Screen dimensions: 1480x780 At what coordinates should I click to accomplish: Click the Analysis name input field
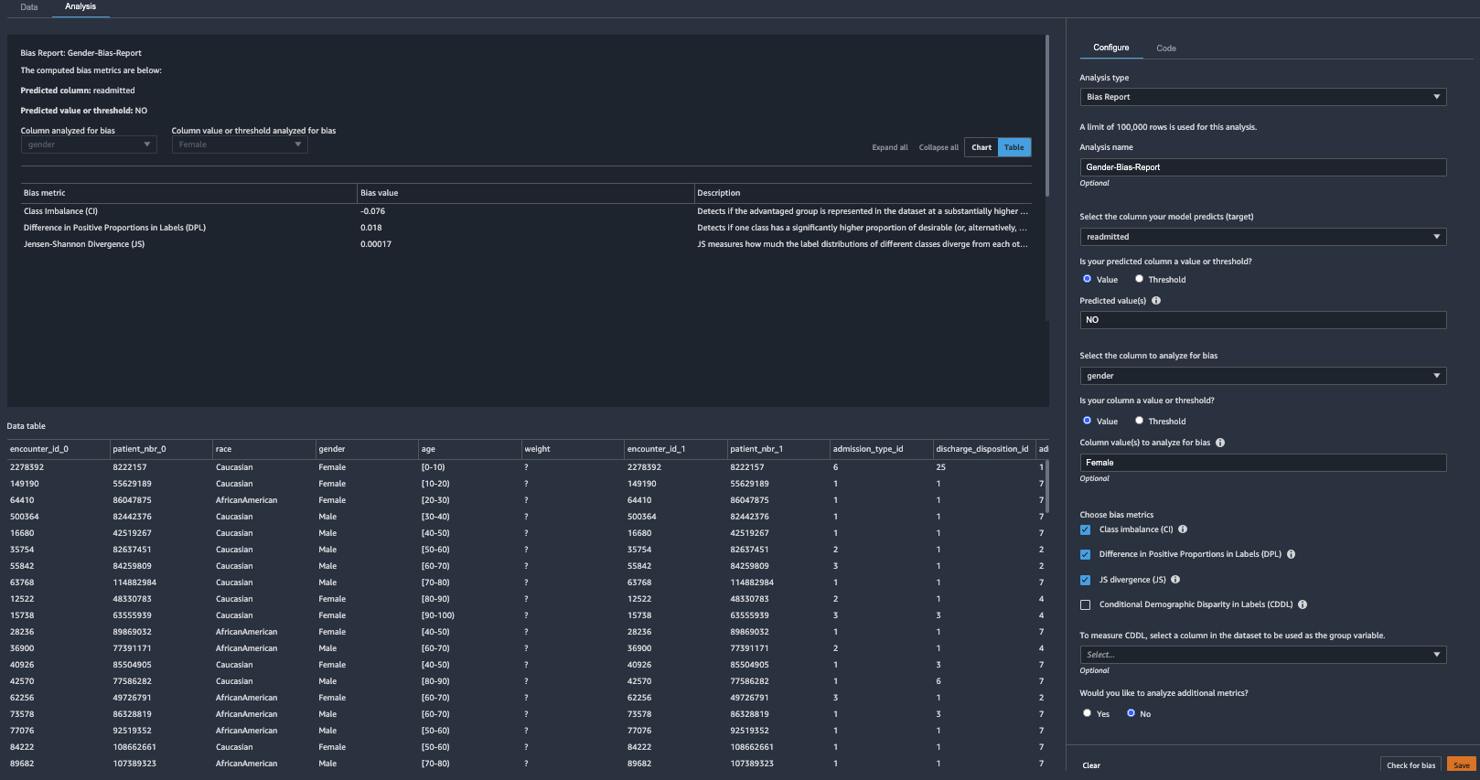pos(1262,167)
